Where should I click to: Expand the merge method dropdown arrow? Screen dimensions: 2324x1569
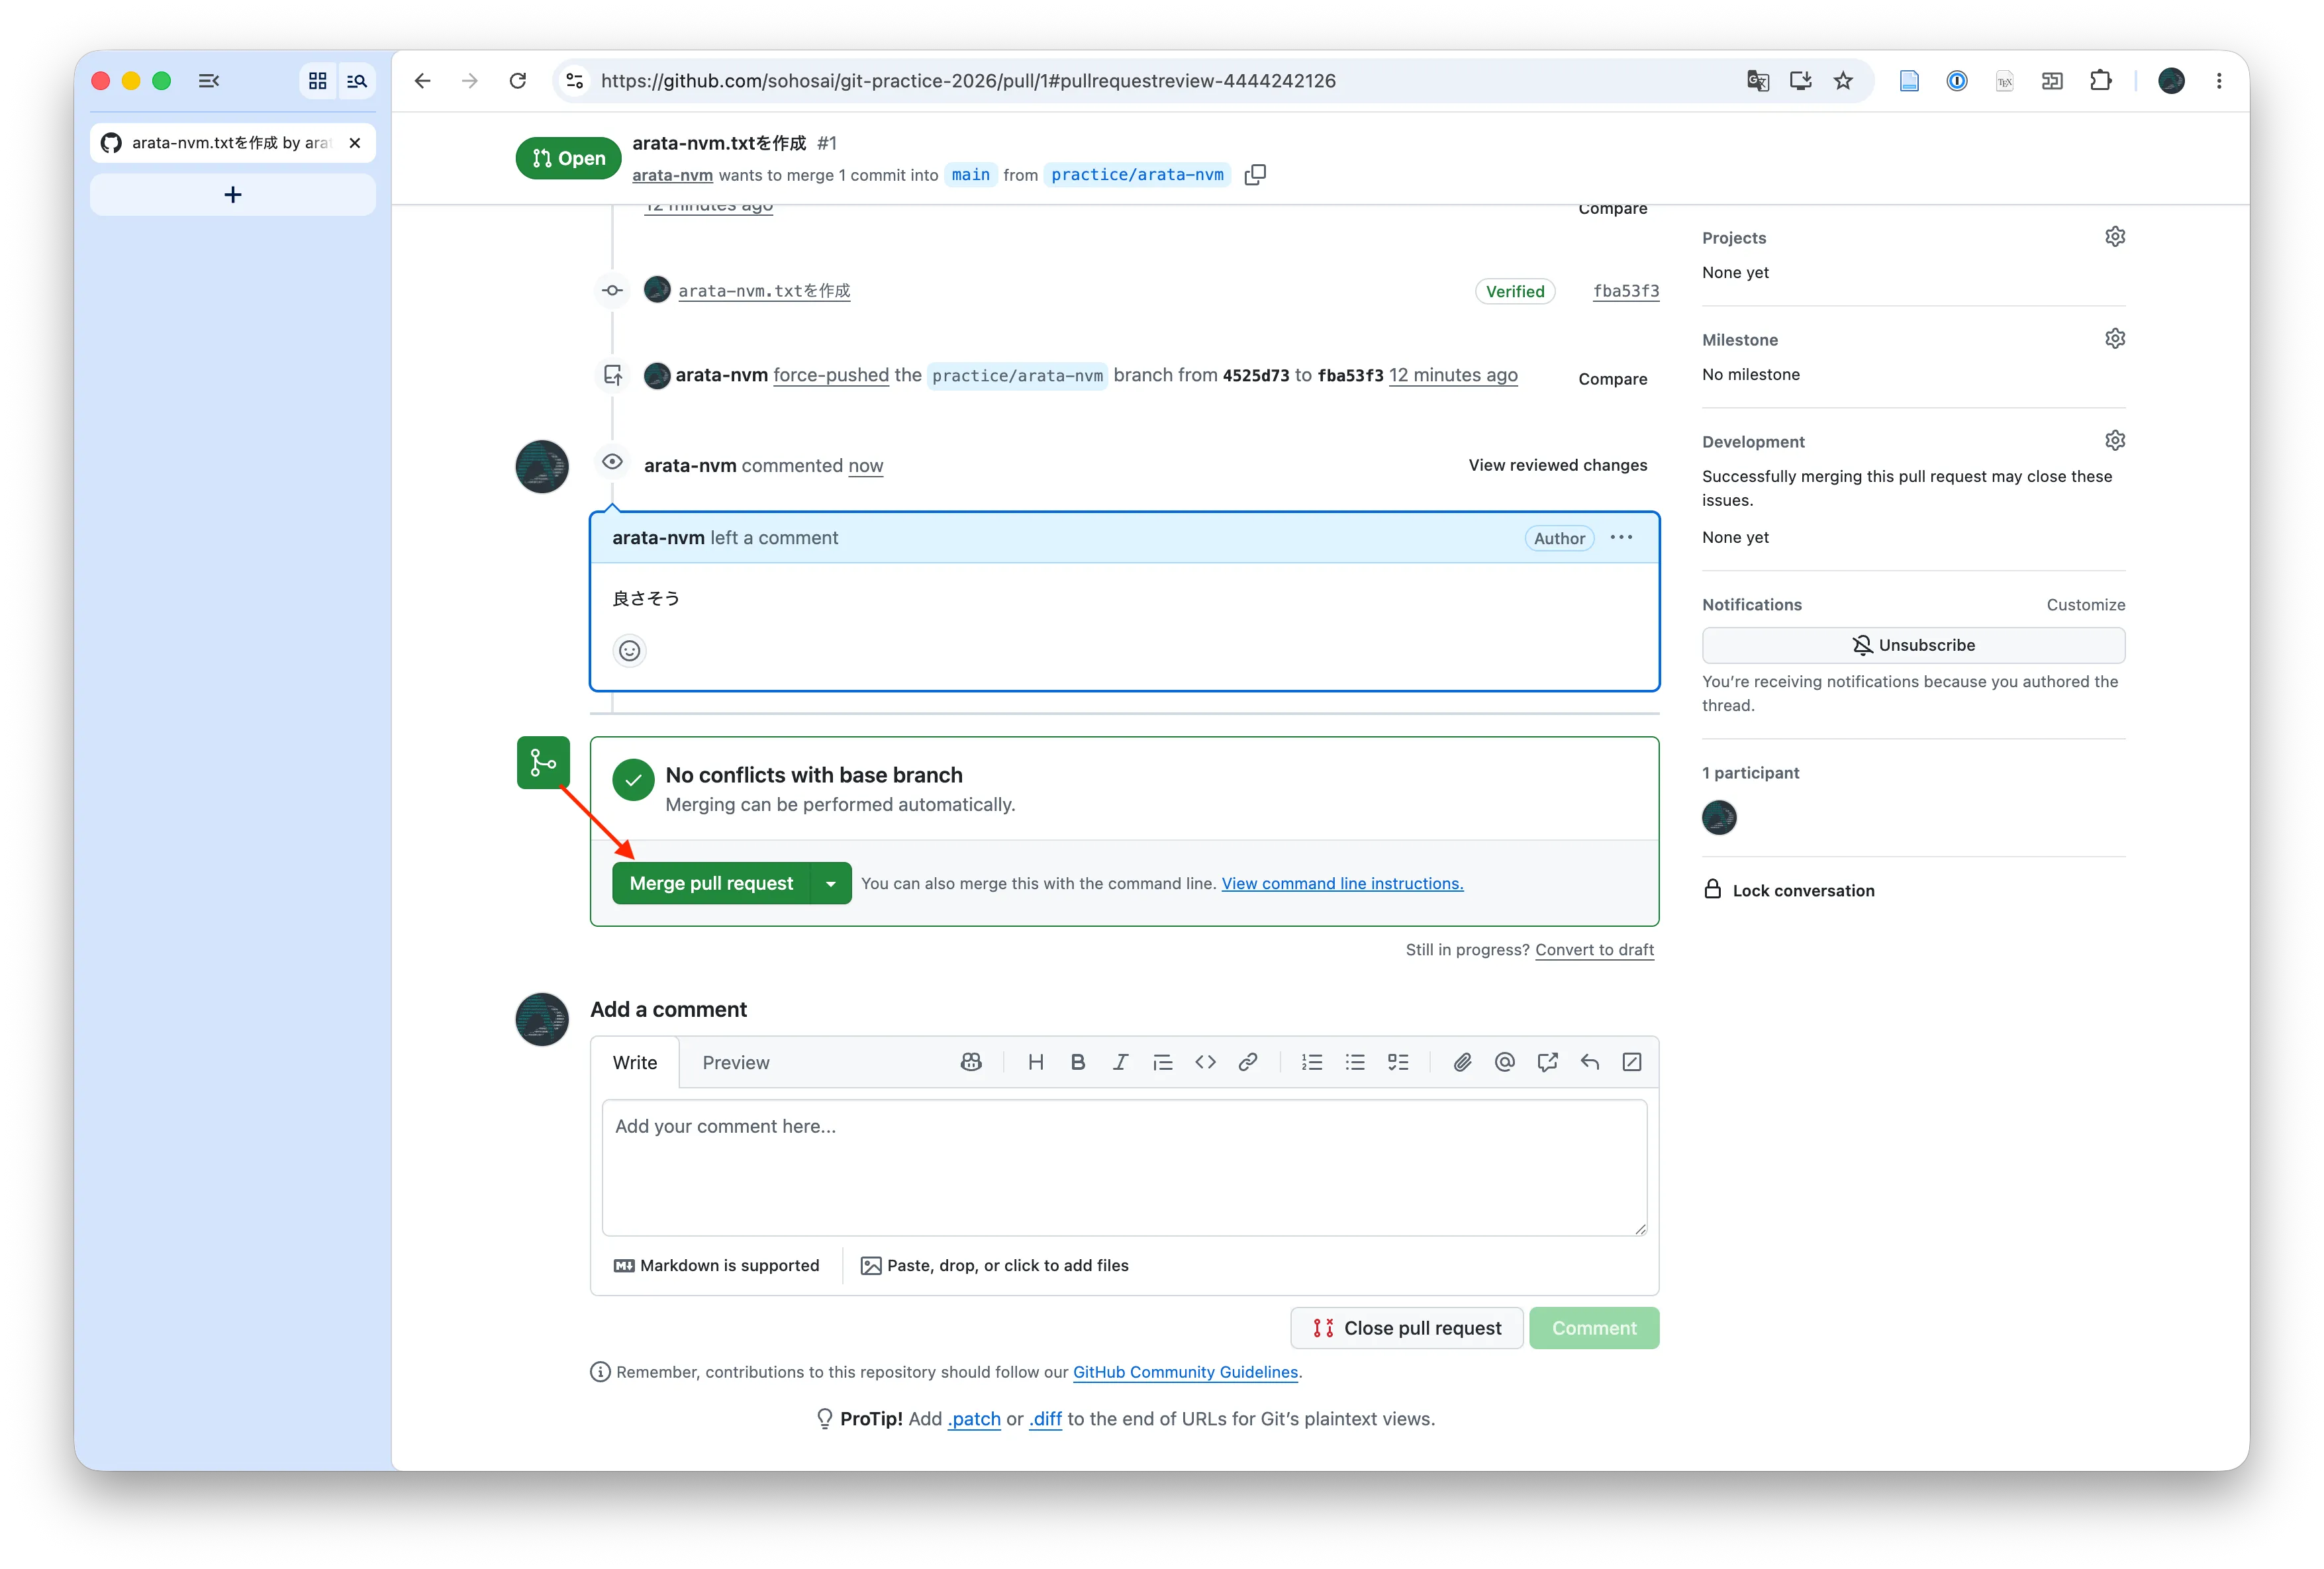tap(830, 883)
